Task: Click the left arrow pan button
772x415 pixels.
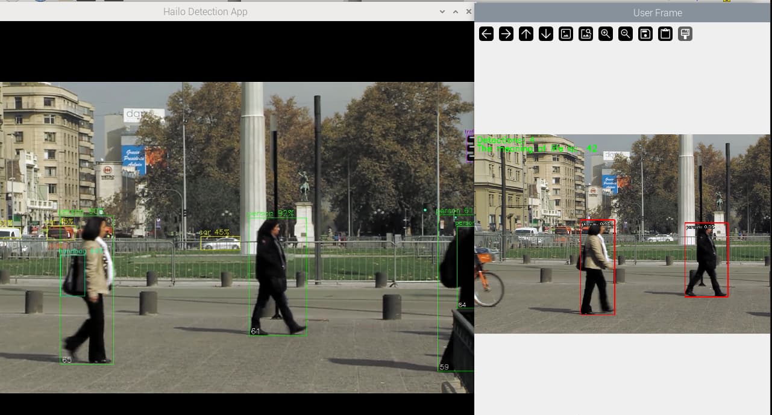Action: click(486, 34)
